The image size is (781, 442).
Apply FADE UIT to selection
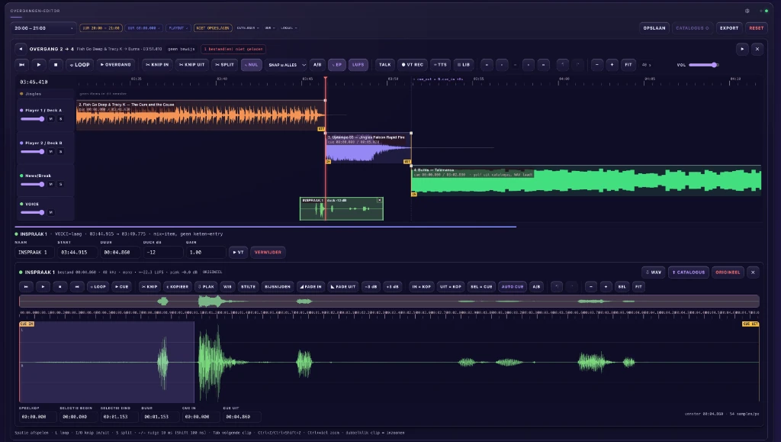342,287
